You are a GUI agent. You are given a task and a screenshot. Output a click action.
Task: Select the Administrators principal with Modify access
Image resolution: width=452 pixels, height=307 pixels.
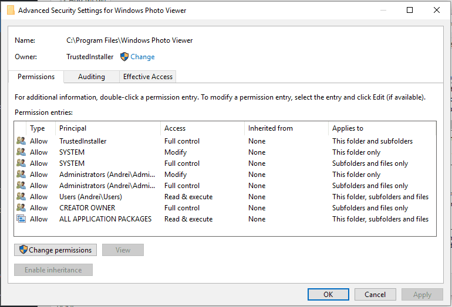(107, 175)
